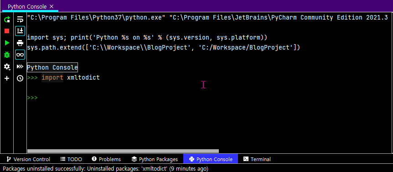Close the Python Console tab

[52, 6]
